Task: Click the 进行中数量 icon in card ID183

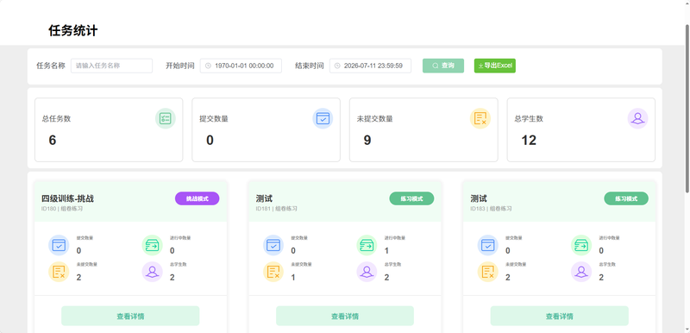Action: pyautogui.click(x=581, y=245)
